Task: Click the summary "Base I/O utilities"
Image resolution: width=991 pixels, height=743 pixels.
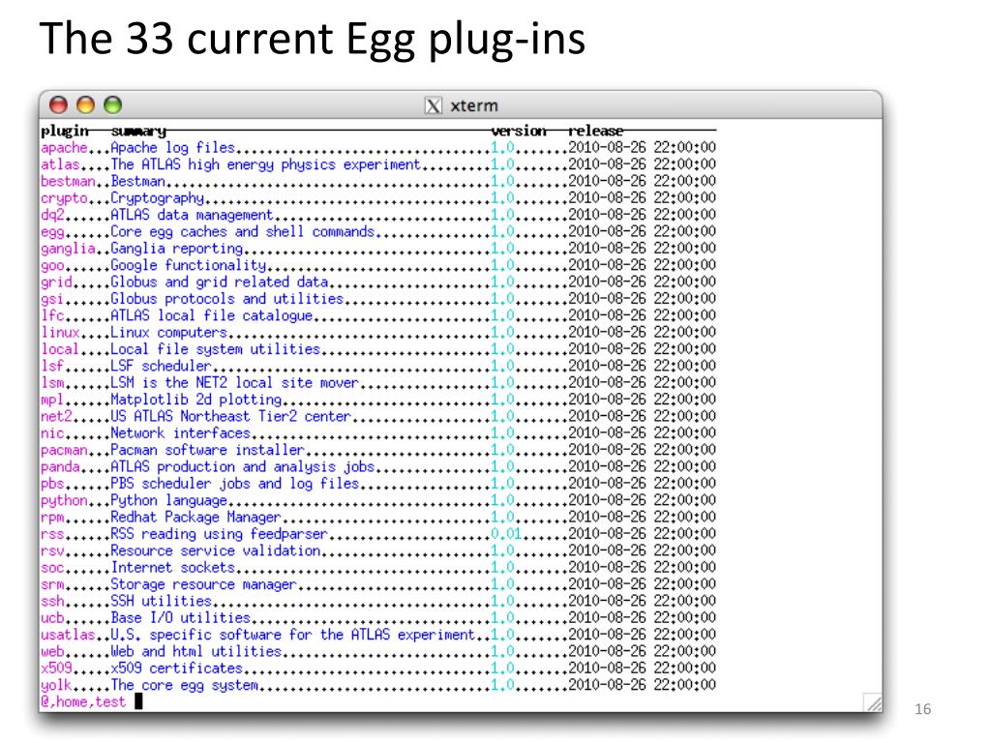Action: click(180, 617)
